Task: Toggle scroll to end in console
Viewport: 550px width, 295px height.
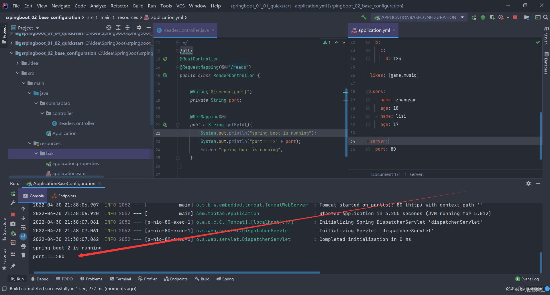Action: click(x=23, y=237)
